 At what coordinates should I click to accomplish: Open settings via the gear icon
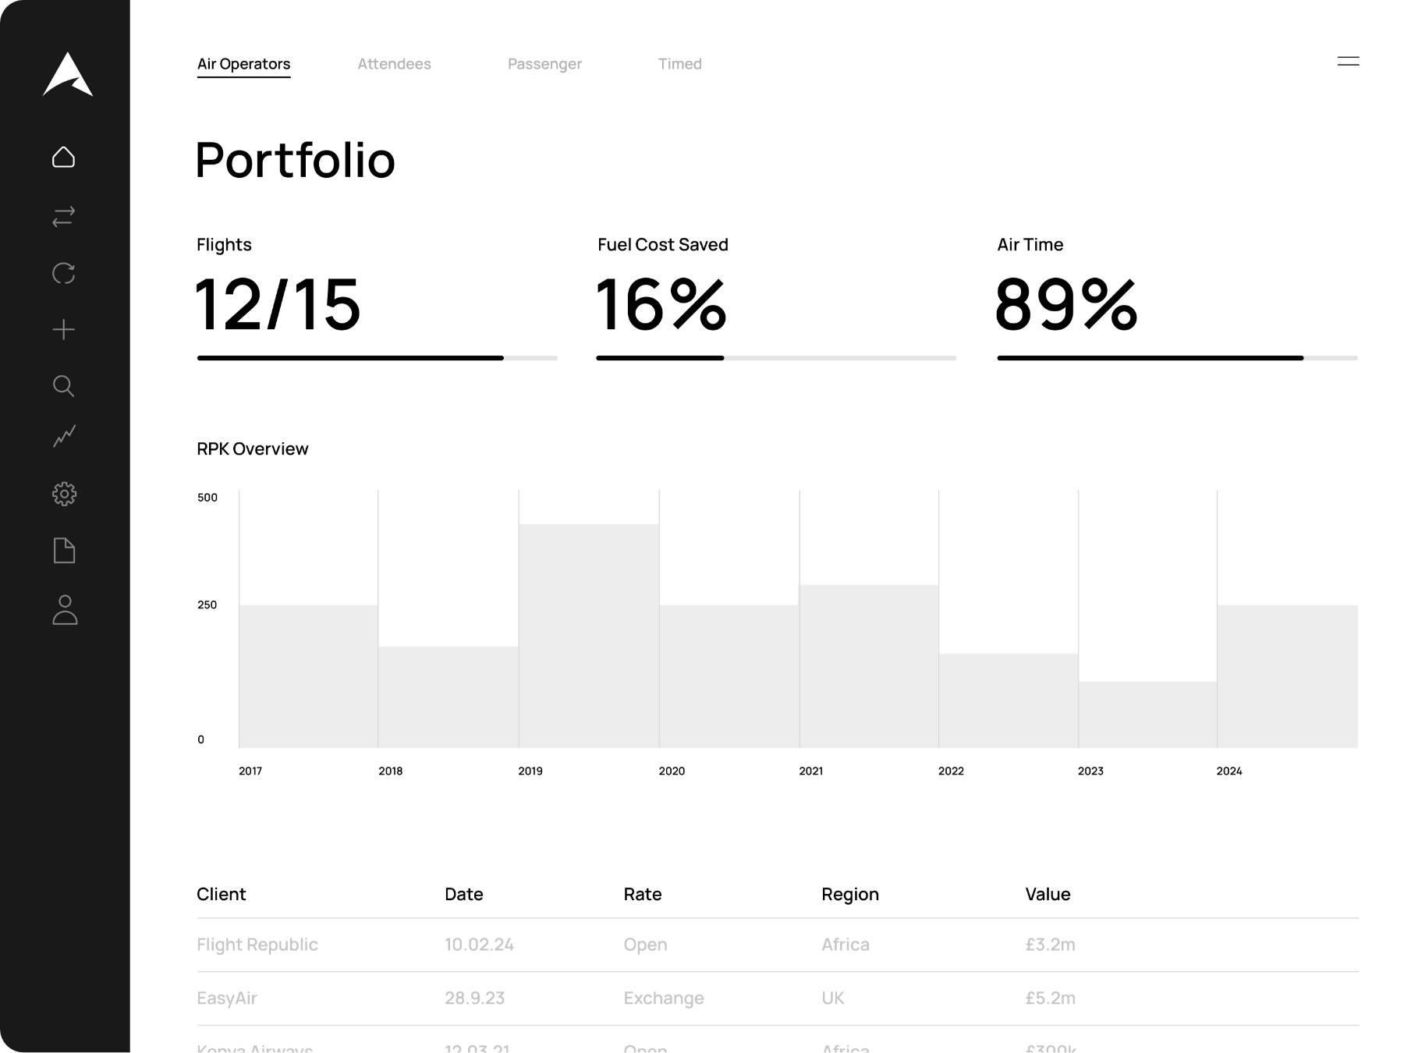pyautogui.click(x=64, y=494)
